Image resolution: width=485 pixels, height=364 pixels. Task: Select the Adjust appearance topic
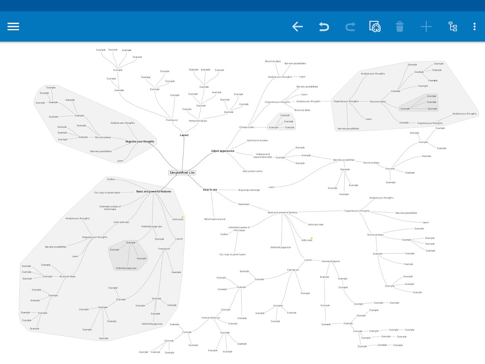[x=223, y=151]
